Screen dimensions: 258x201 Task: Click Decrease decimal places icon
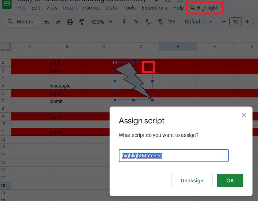(147, 22)
